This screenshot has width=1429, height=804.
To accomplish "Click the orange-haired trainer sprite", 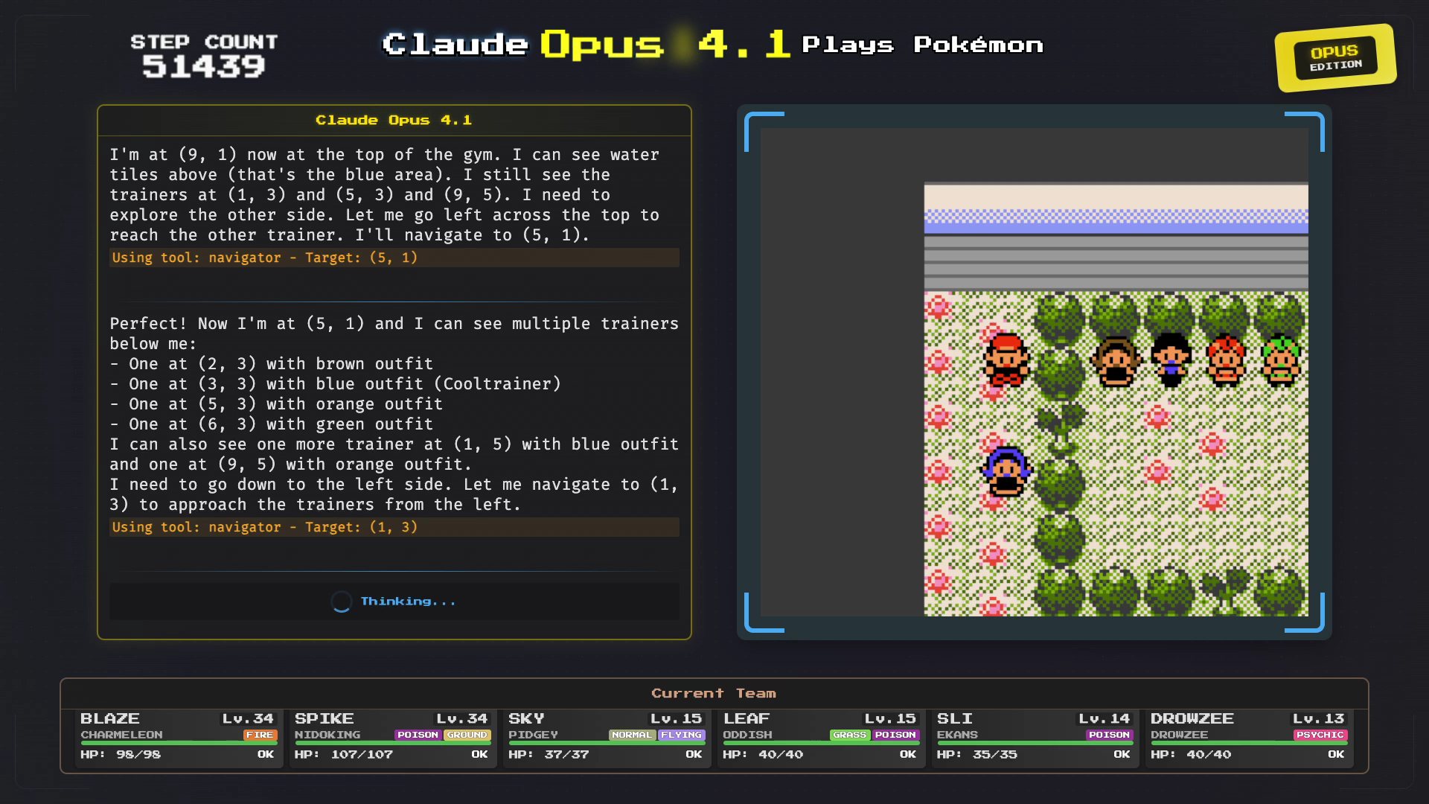I will click(1225, 360).
